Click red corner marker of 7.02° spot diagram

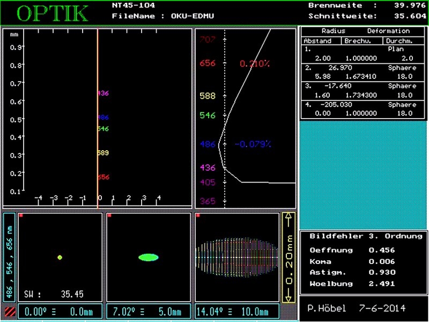[109, 215]
